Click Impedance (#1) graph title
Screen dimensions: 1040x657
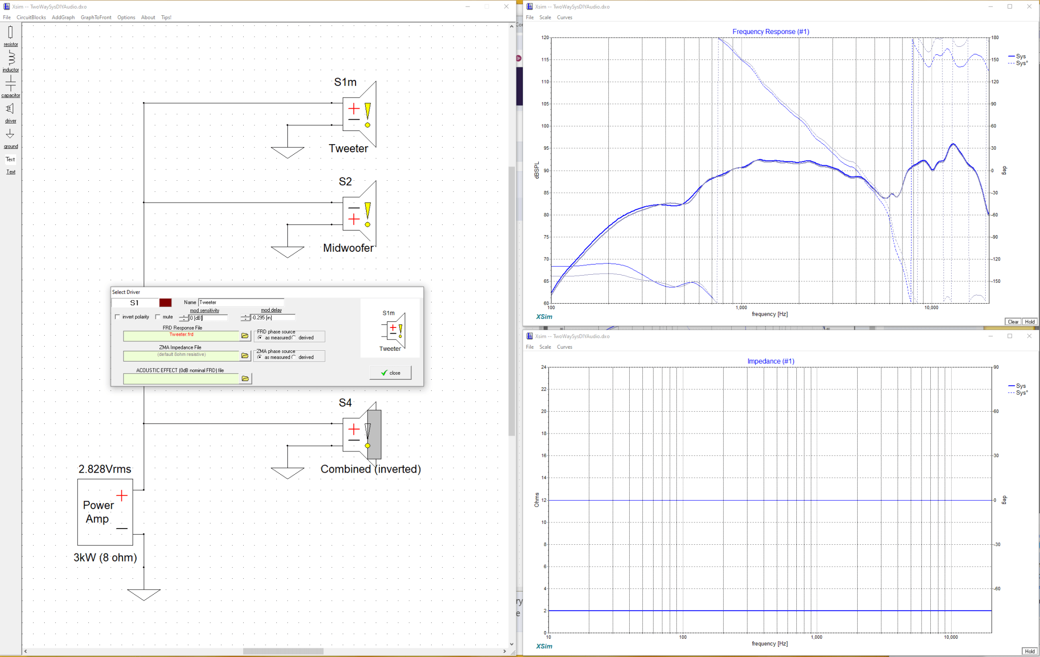[771, 361]
